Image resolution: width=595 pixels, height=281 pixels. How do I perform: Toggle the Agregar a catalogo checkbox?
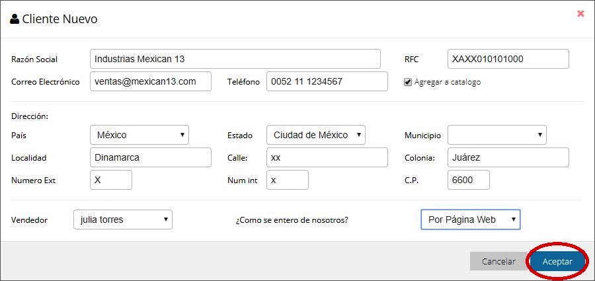tap(408, 82)
